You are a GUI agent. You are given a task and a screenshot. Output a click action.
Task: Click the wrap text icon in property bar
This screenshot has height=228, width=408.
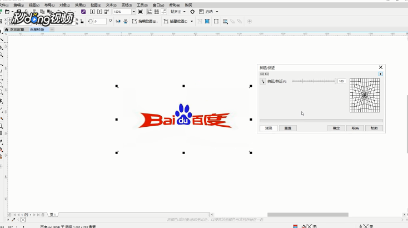point(225,21)
